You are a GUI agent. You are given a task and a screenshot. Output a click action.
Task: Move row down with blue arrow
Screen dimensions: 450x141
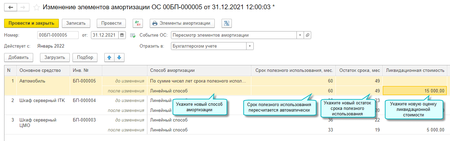click(119, 57)
